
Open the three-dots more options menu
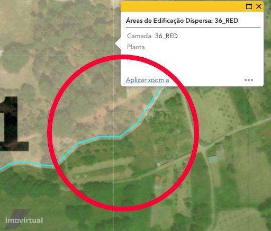[x=249, y=80]
